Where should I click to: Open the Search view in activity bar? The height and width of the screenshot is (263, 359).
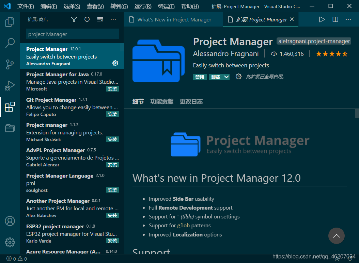click(x=10, y=43)
